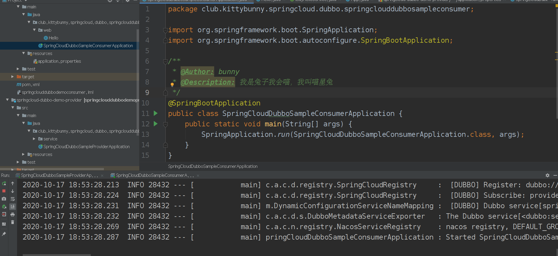Collapse the consumer main folder
Screen dimensions: 558x256
(18, 7)
